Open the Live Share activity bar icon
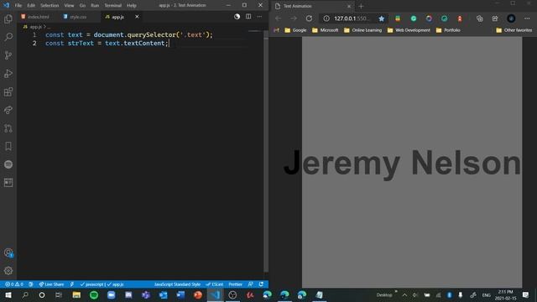Image resolution: width=537 pixels, height=302 pixels. pos(8,110)
